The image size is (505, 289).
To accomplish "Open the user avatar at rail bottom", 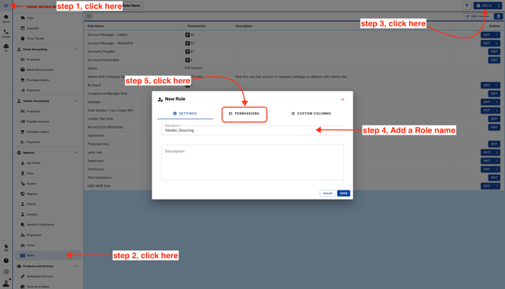I will pyautogui.click(x=6, y=283).
